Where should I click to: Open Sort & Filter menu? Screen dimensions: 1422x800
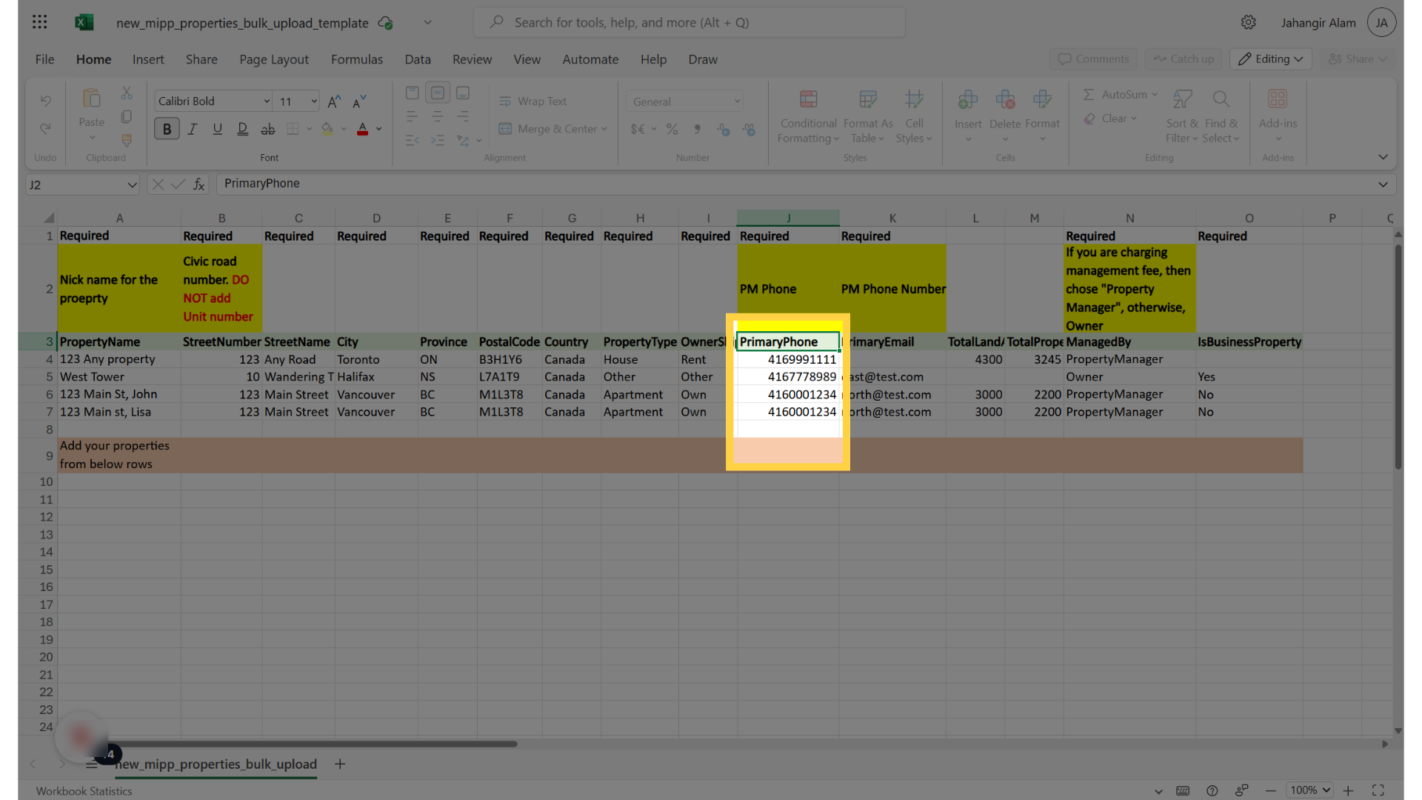1182,116
